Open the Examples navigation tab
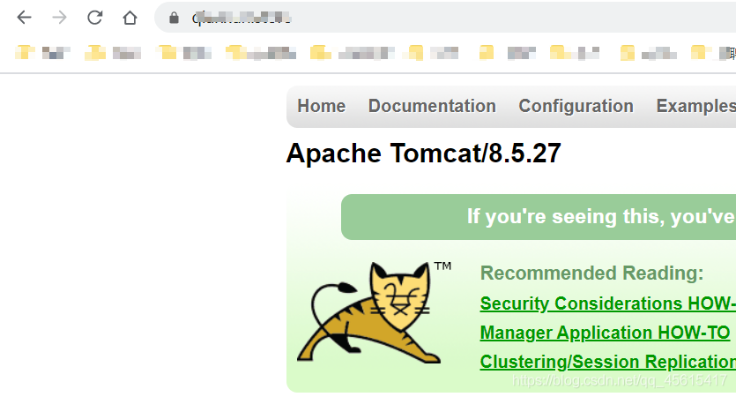736x397 pixels. point(695,106)
